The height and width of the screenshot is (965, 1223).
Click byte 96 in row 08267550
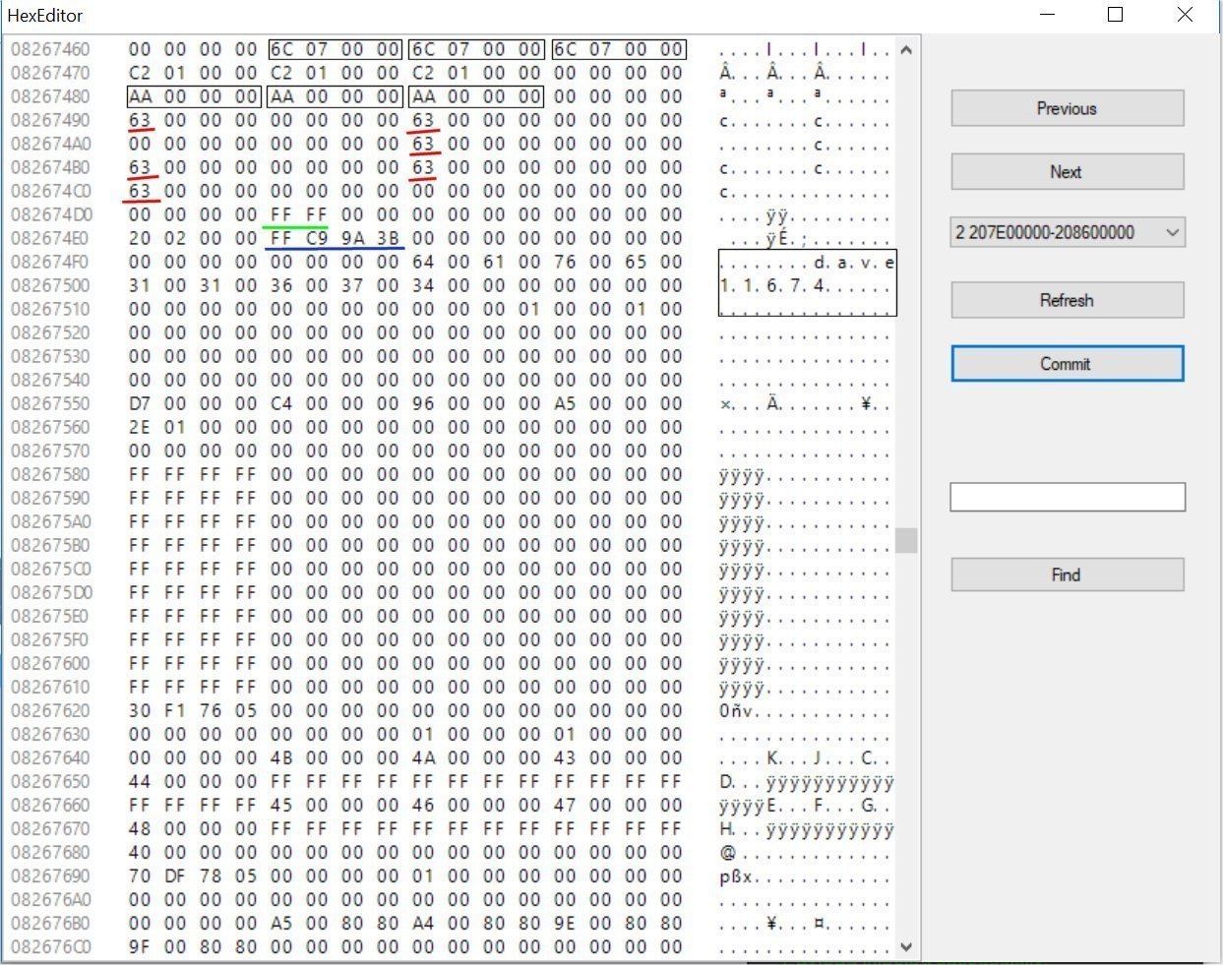click(423, 403)
